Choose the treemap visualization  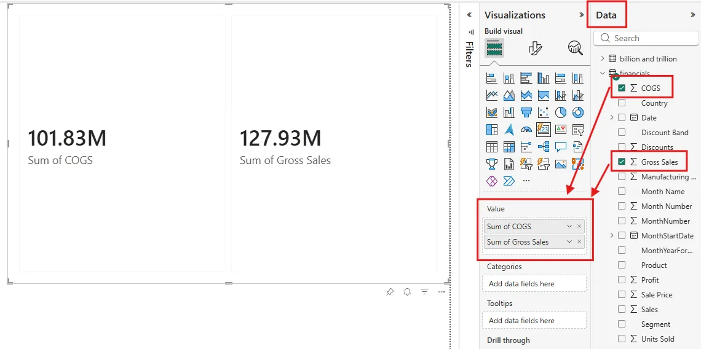[492, 130]
